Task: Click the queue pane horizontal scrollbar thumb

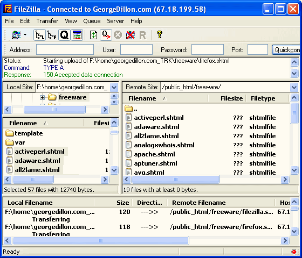Action: pos(101,241)
